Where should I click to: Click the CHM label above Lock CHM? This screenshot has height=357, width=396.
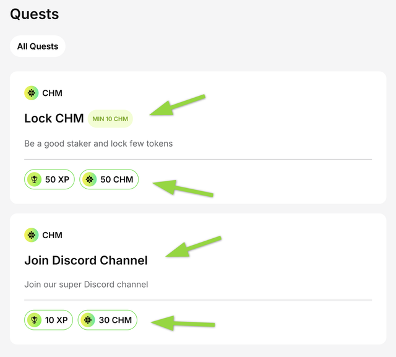pyautogui.click(x=52, y=93)
